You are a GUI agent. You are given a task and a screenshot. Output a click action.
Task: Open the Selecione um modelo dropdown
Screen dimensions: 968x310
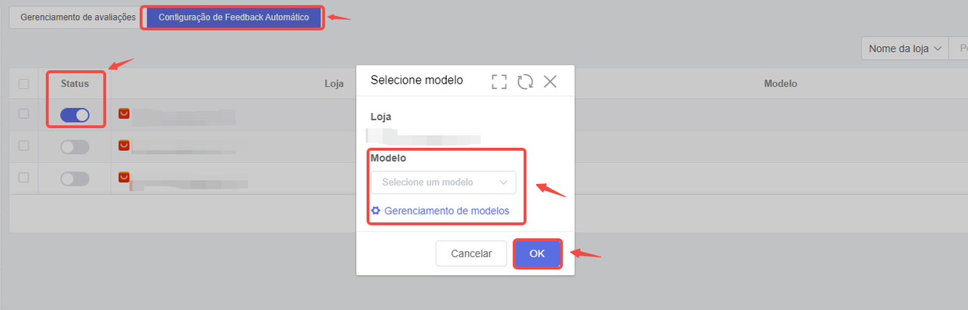(443, 183)
